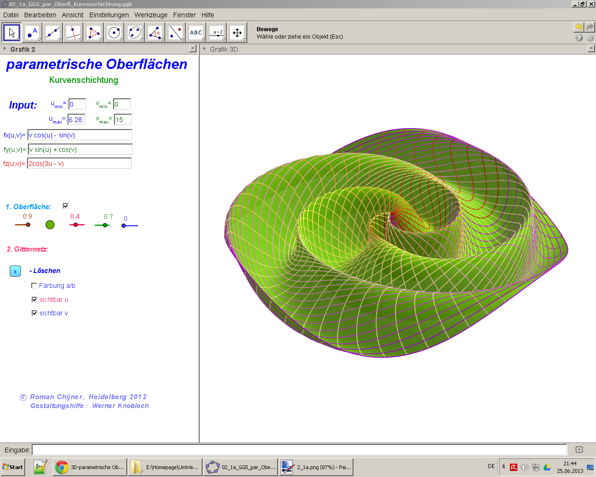This screenshot has width=596, height=477.
Task: Toggle the Oberfläche visibility checkbox
Action: pyautogui.click(x=66, y=206)
